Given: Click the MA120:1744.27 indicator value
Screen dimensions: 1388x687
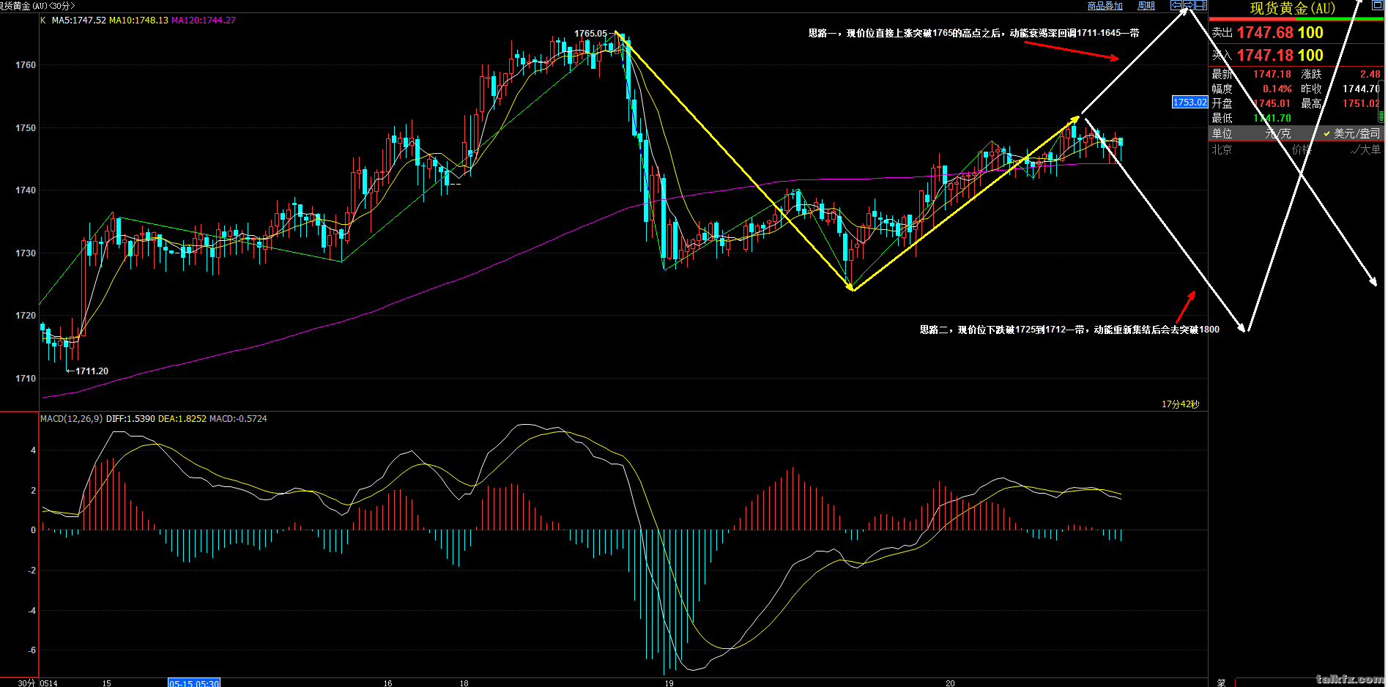Looking at the screenshot, I should [204, 21].
